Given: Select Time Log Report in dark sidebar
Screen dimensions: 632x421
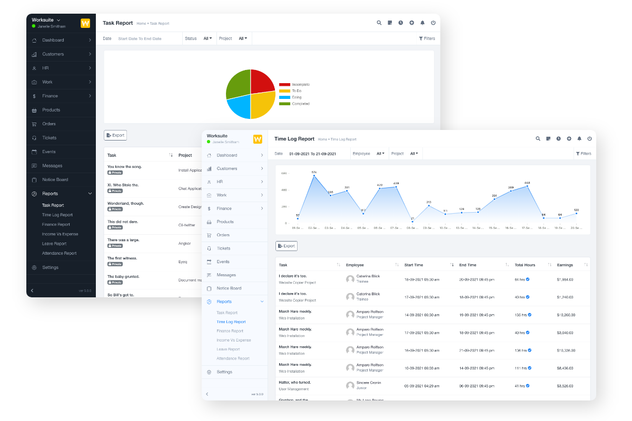Looking at the screenshot, I should [x=57, y=215].
